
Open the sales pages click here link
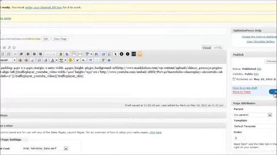click(x=155, y=133)
